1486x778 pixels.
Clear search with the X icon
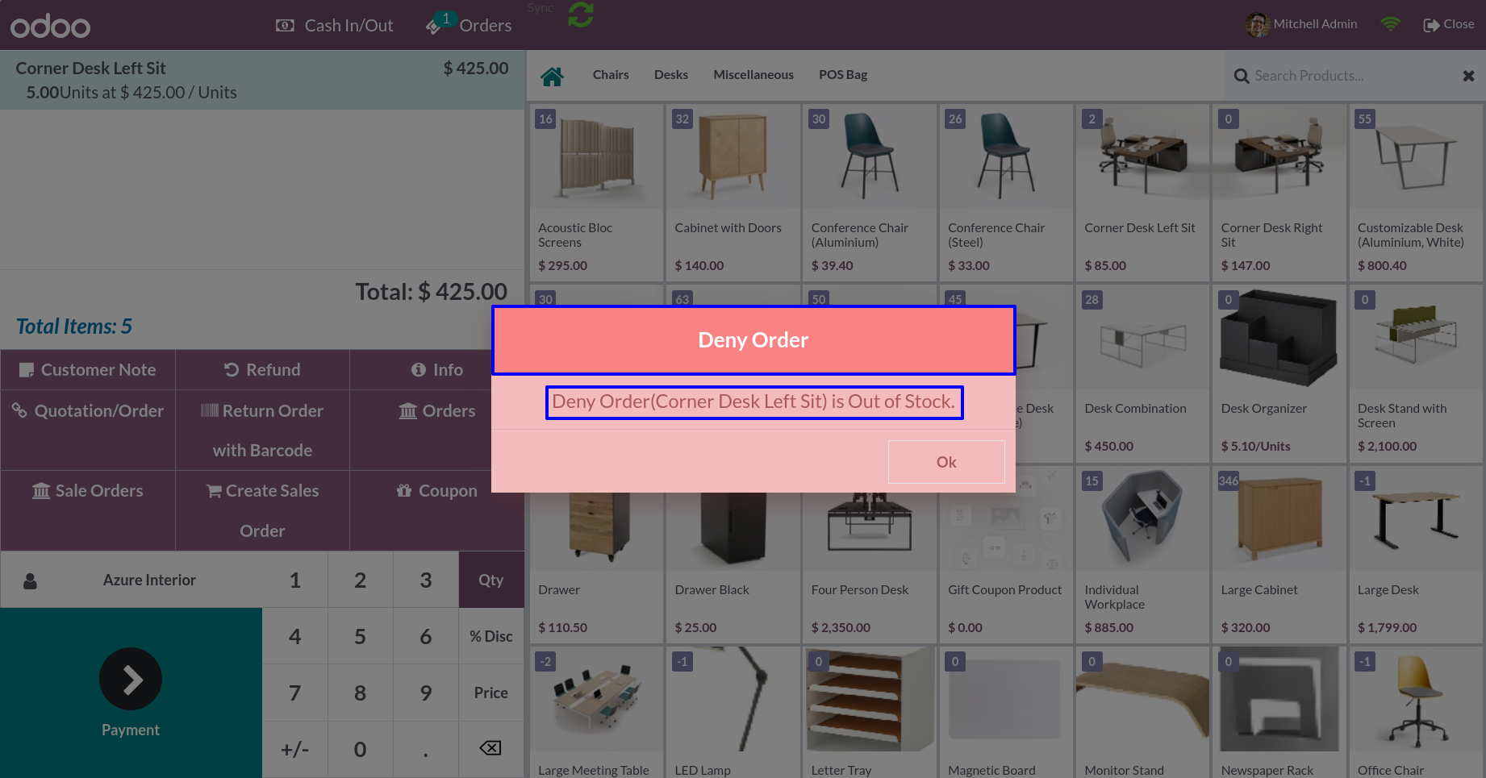[x=1469, y=76]
